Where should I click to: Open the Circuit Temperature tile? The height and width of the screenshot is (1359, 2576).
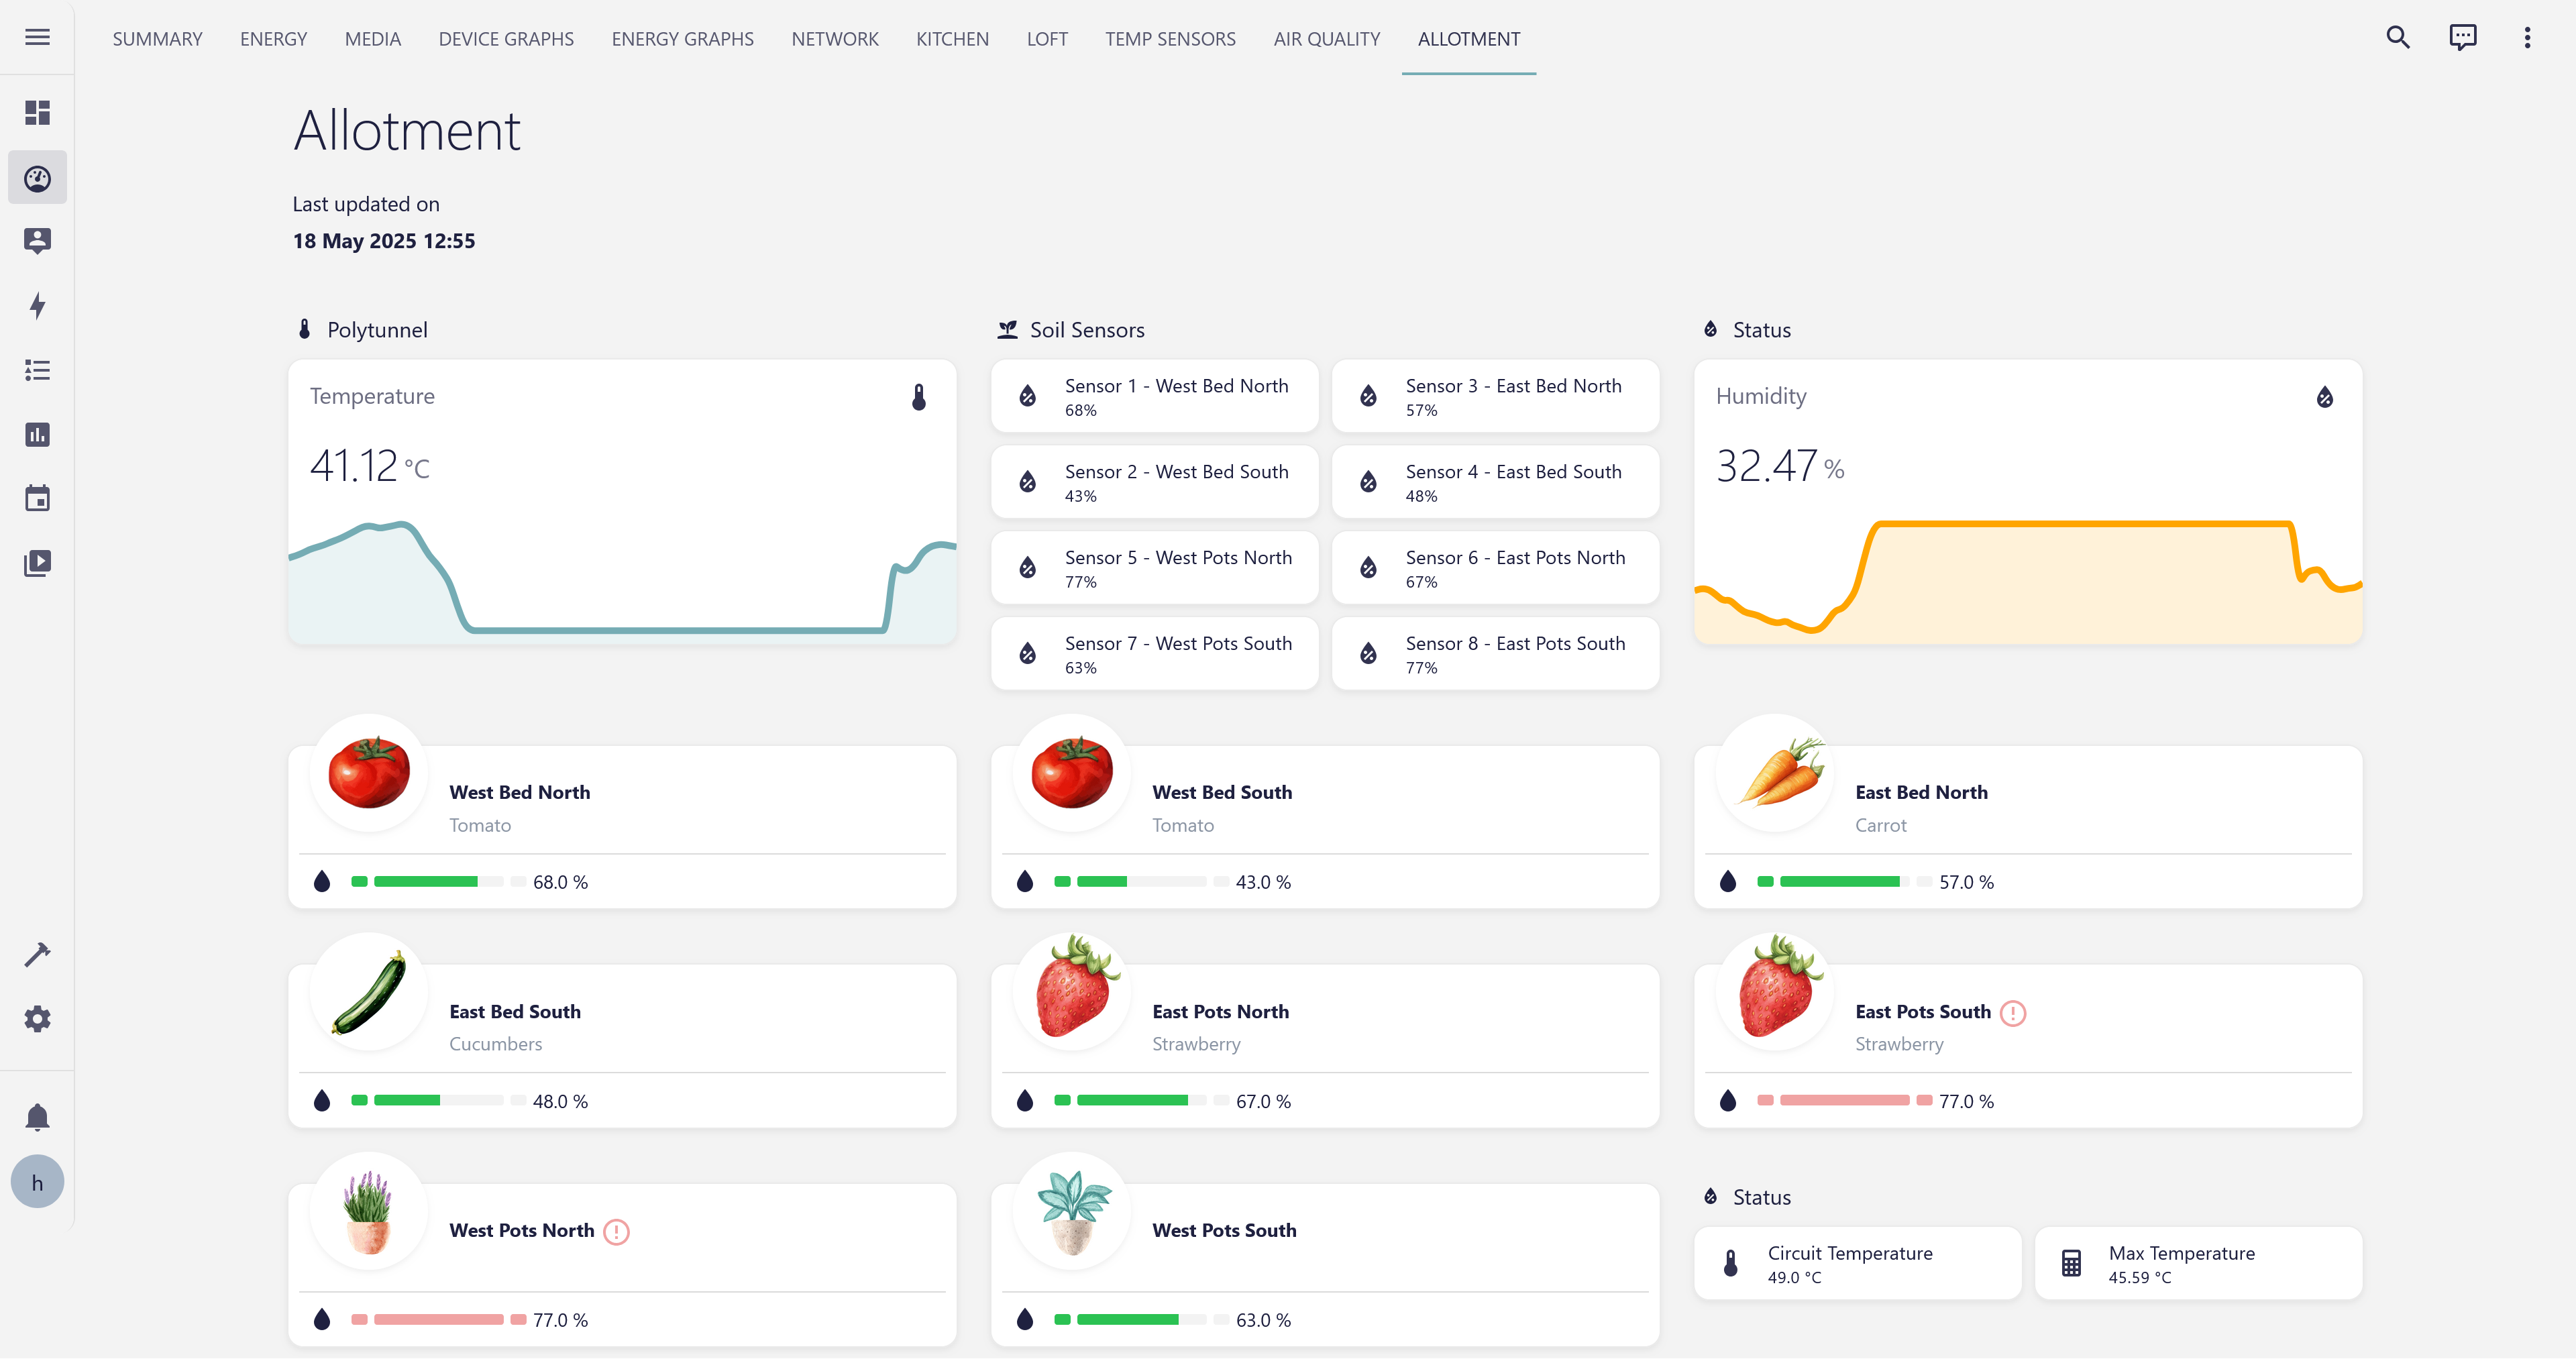pos(1856,1264)
